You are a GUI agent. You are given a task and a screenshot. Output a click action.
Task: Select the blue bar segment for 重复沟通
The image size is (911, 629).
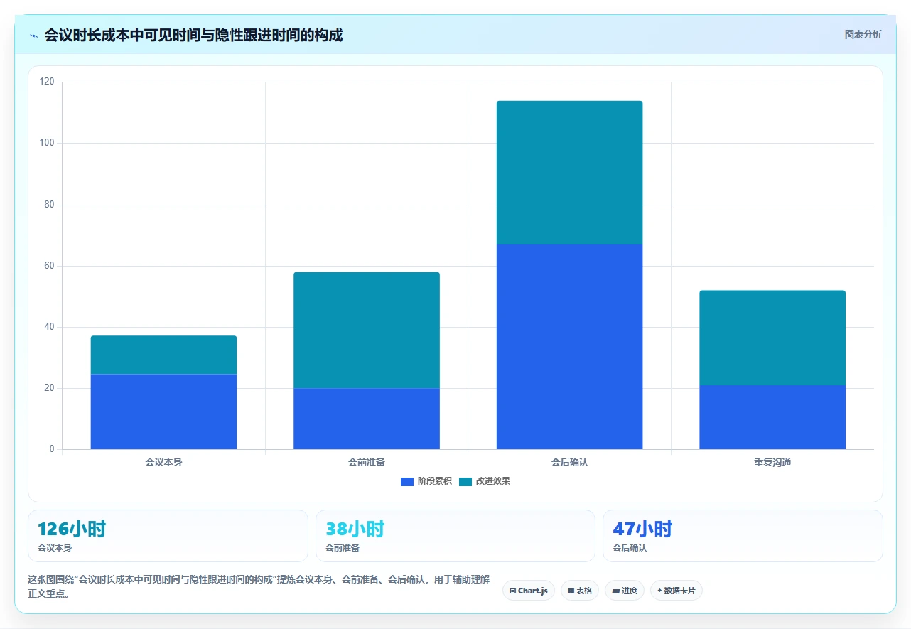[x=772, y=417]
